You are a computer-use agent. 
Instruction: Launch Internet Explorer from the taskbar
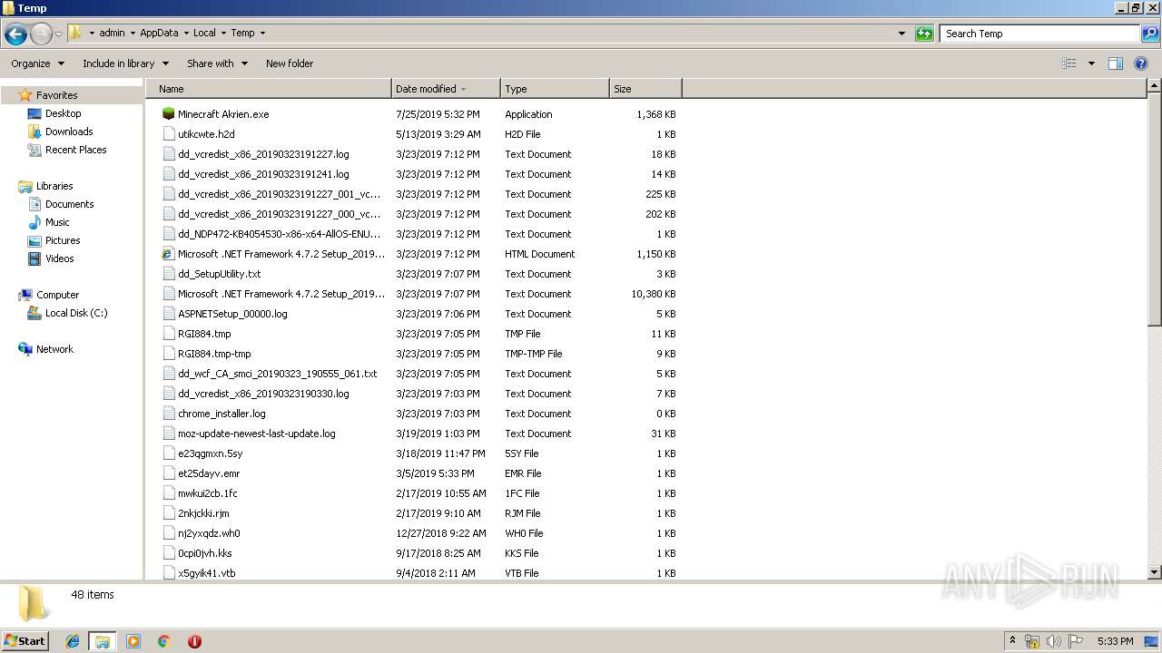tap(73, 641)
